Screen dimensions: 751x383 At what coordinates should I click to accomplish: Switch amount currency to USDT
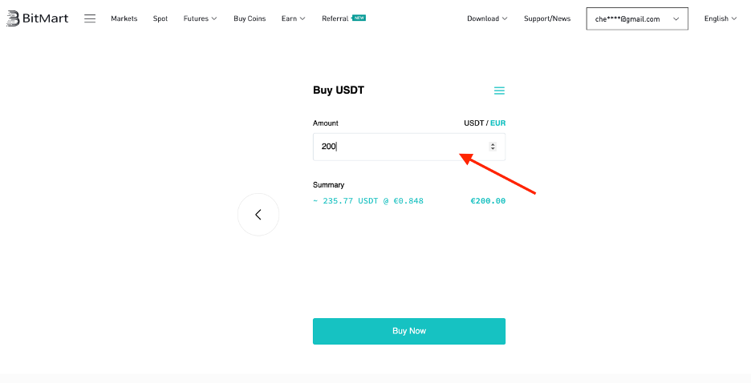point(473,123)
